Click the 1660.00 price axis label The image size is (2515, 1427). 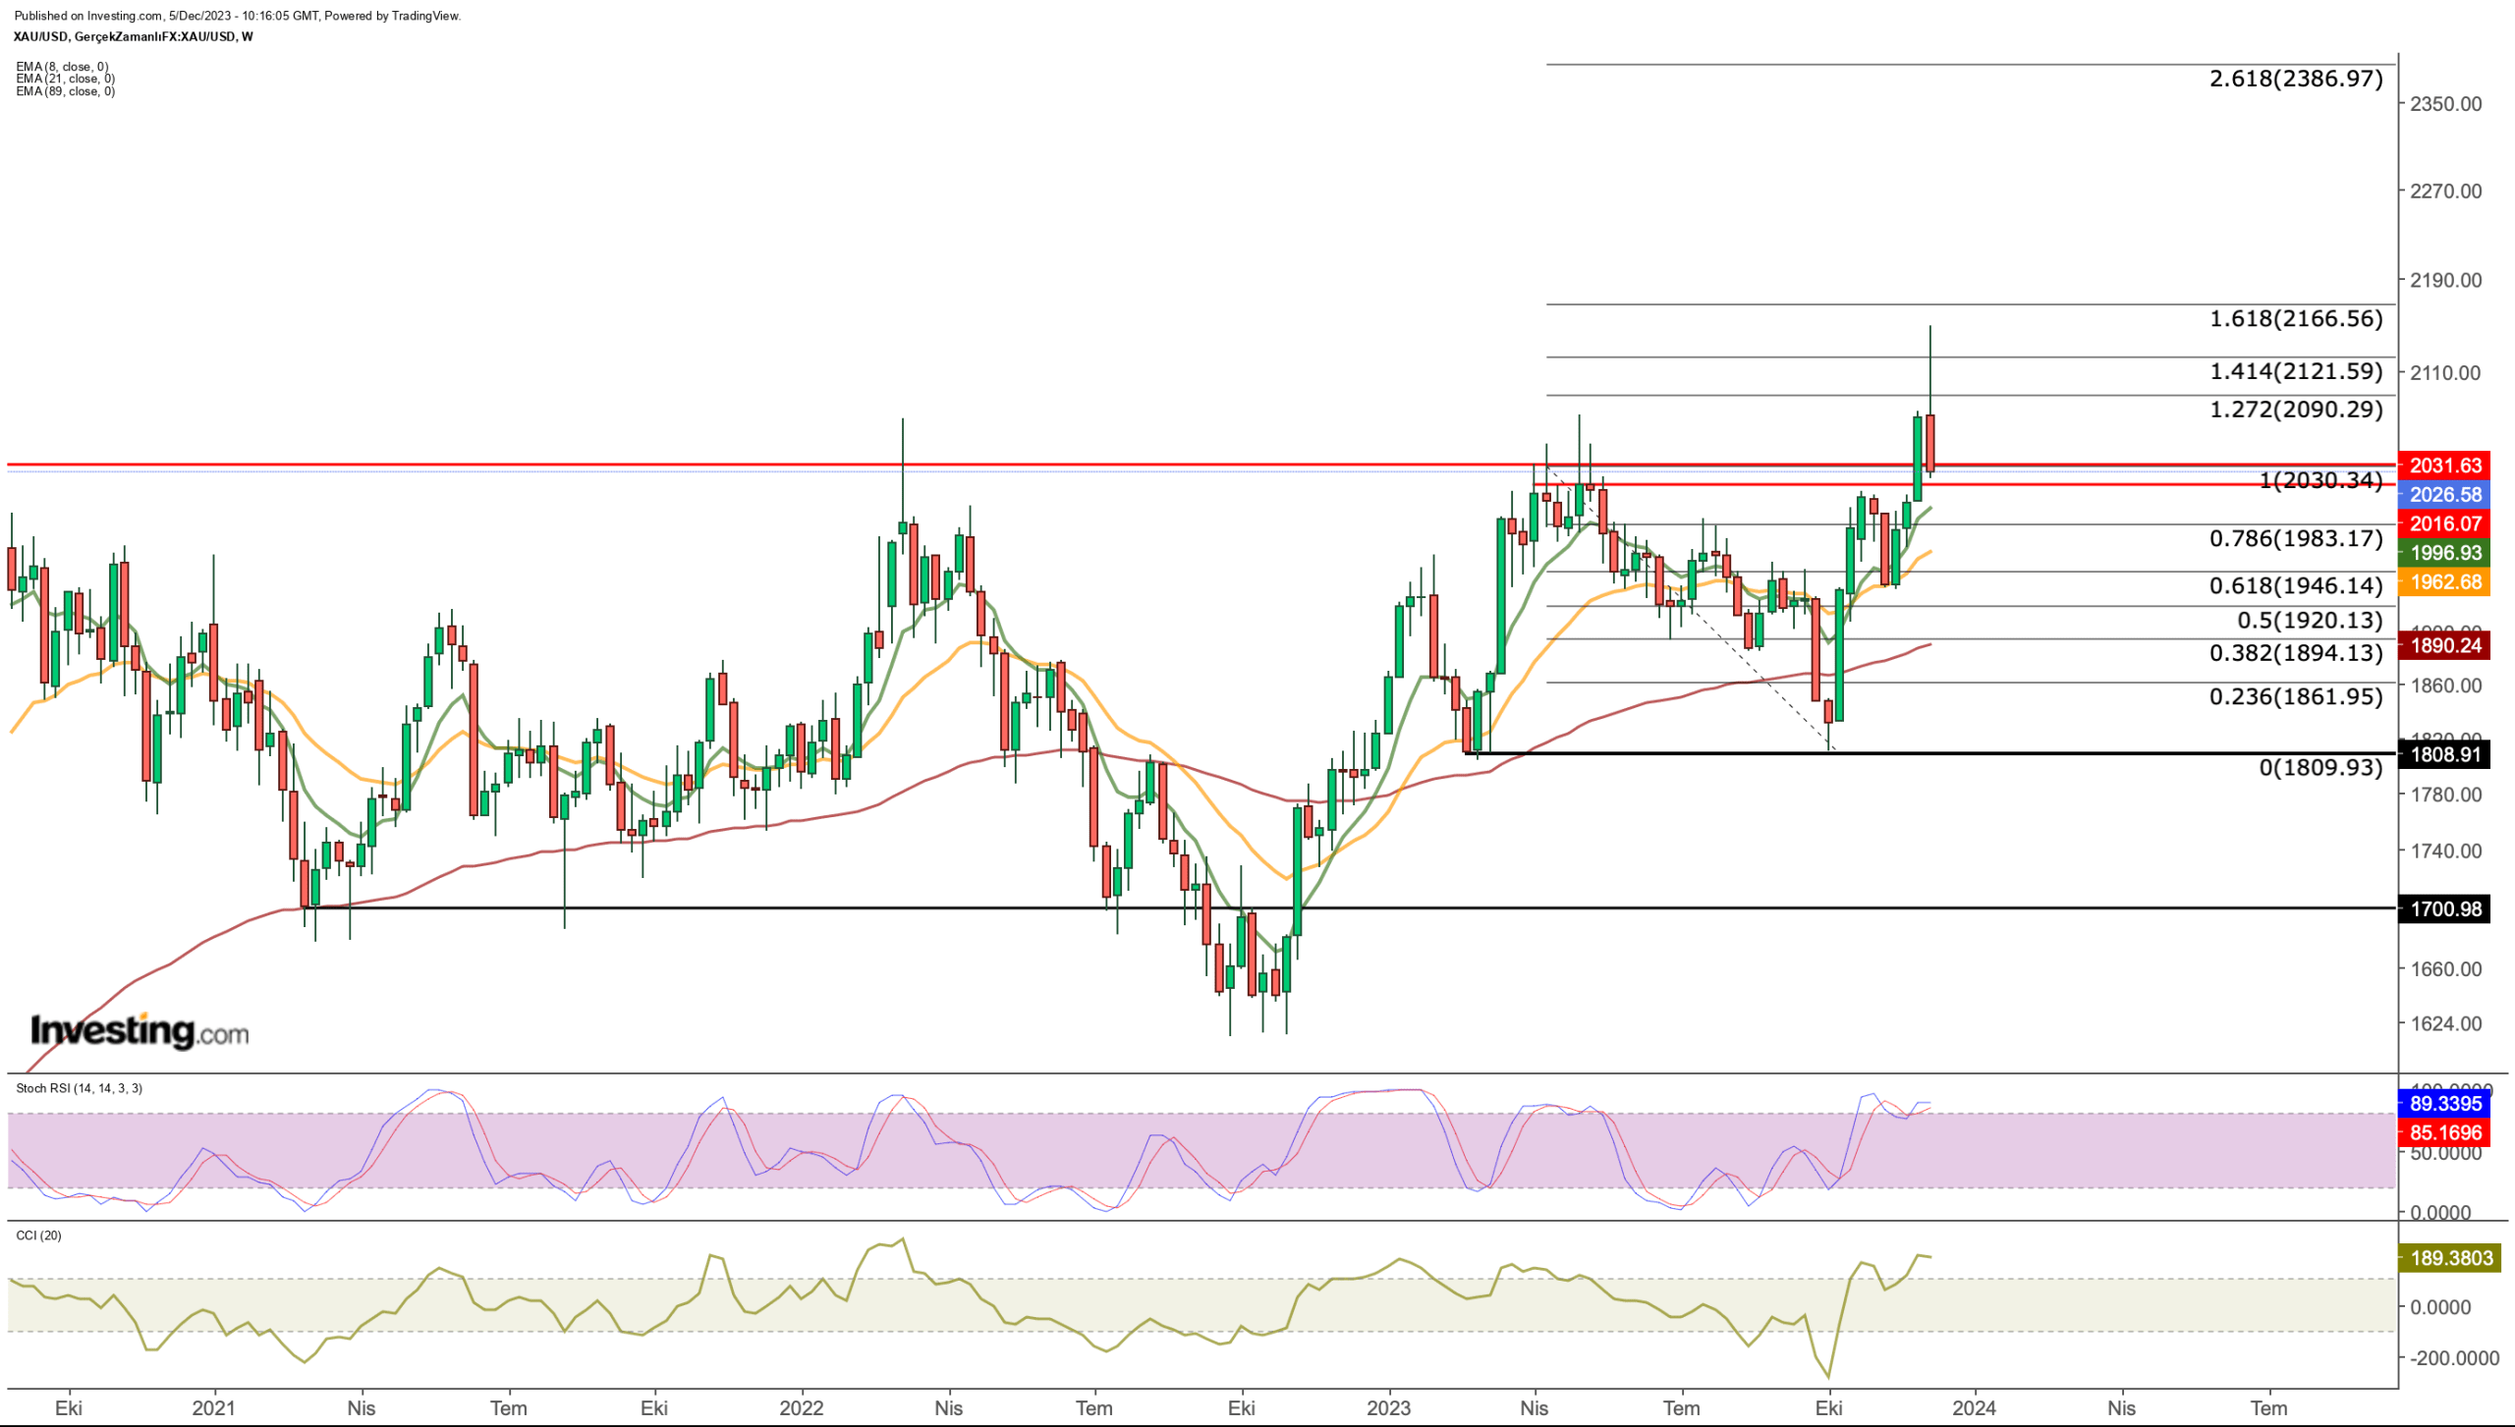click(2445, 969)
